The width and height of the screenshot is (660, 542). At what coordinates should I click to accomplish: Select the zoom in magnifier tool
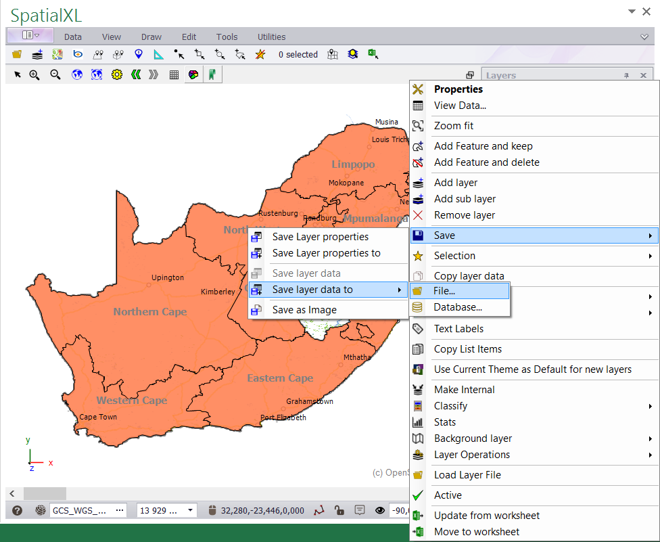[34, 75]
